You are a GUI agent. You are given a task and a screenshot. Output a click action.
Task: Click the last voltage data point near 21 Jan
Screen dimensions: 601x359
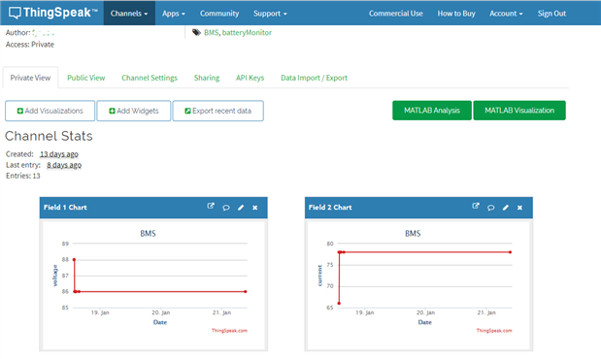click(246, 292)
